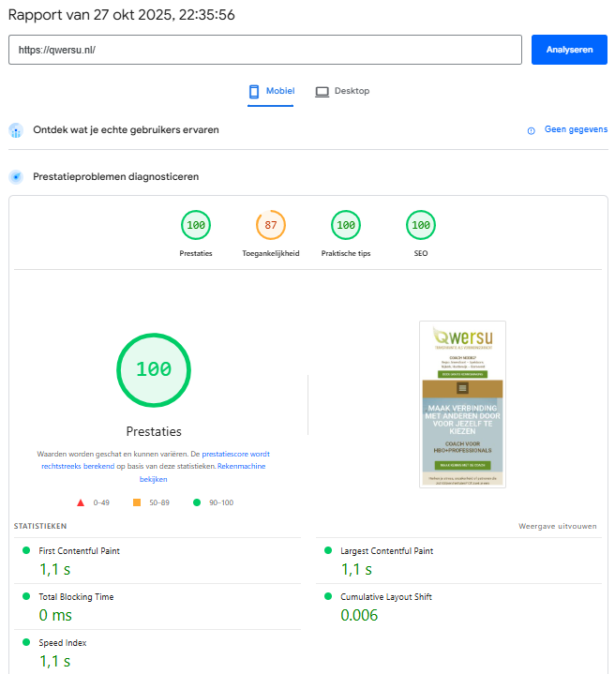Select the Prestaties score gauge
The height and width of the screenshot is (674, 615).
196,226
